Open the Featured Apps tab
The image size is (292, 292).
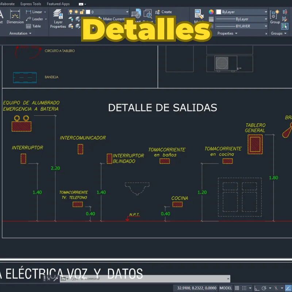pyautogui.click(x=59, y=4)
